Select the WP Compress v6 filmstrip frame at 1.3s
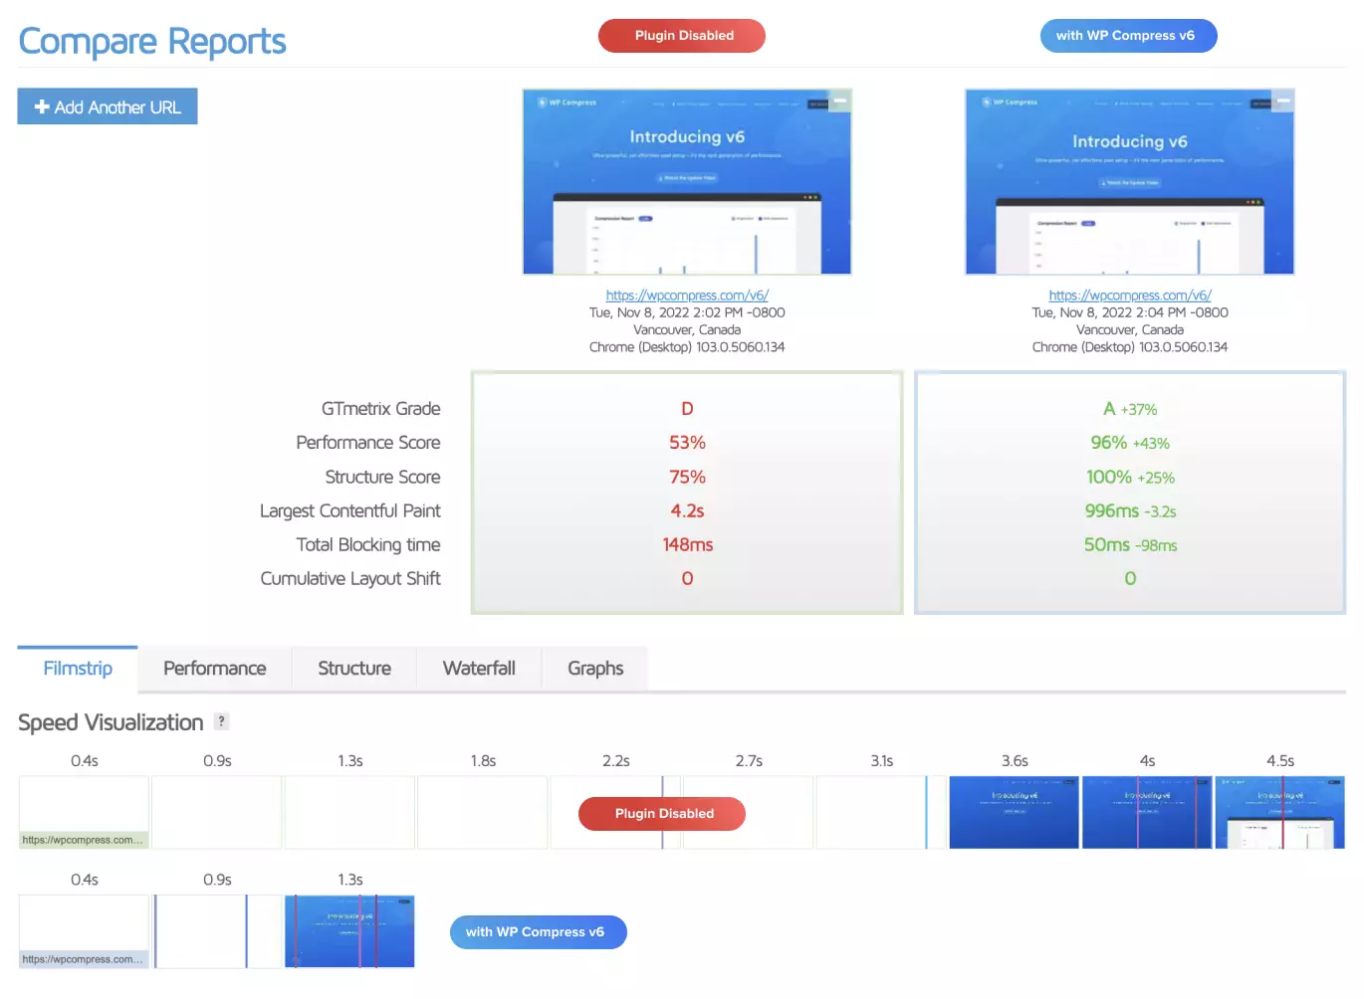 [349, 931]
